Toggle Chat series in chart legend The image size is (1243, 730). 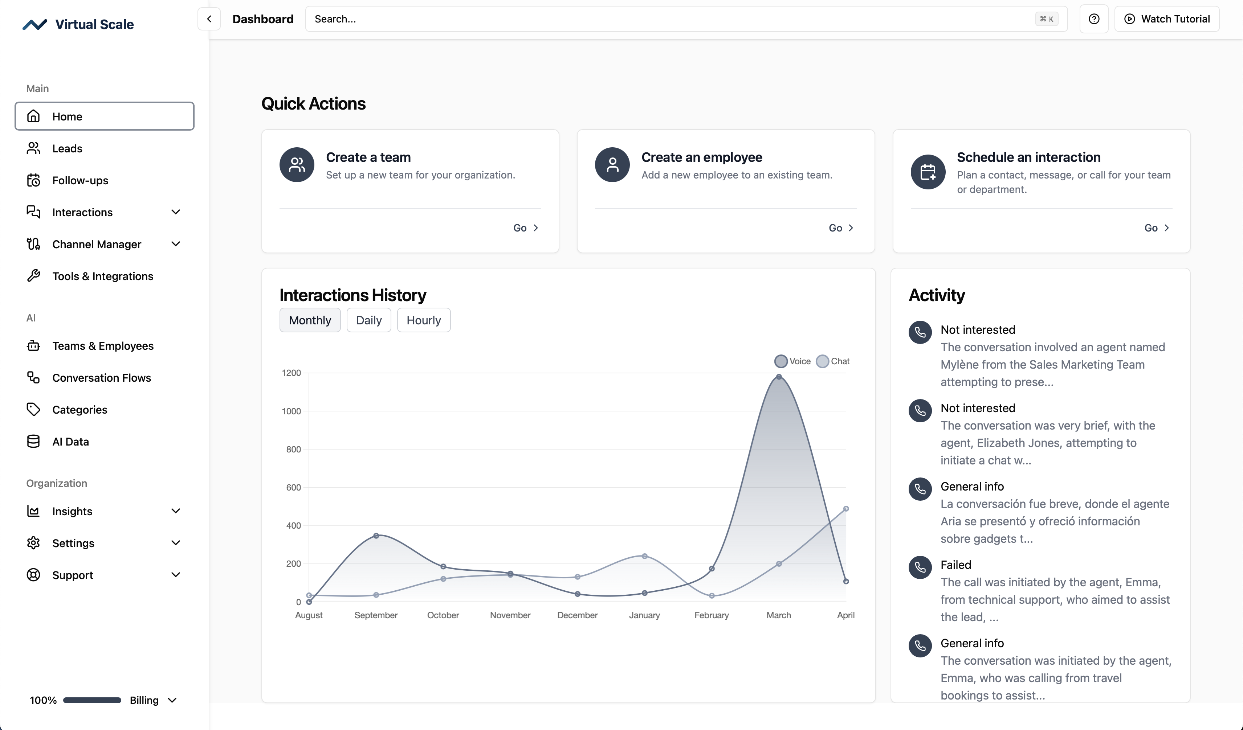pyautogui.click(x=833, y=361)
